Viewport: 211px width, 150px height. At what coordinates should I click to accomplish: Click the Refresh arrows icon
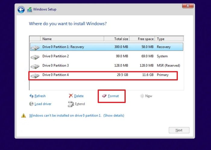pos(31,96)
